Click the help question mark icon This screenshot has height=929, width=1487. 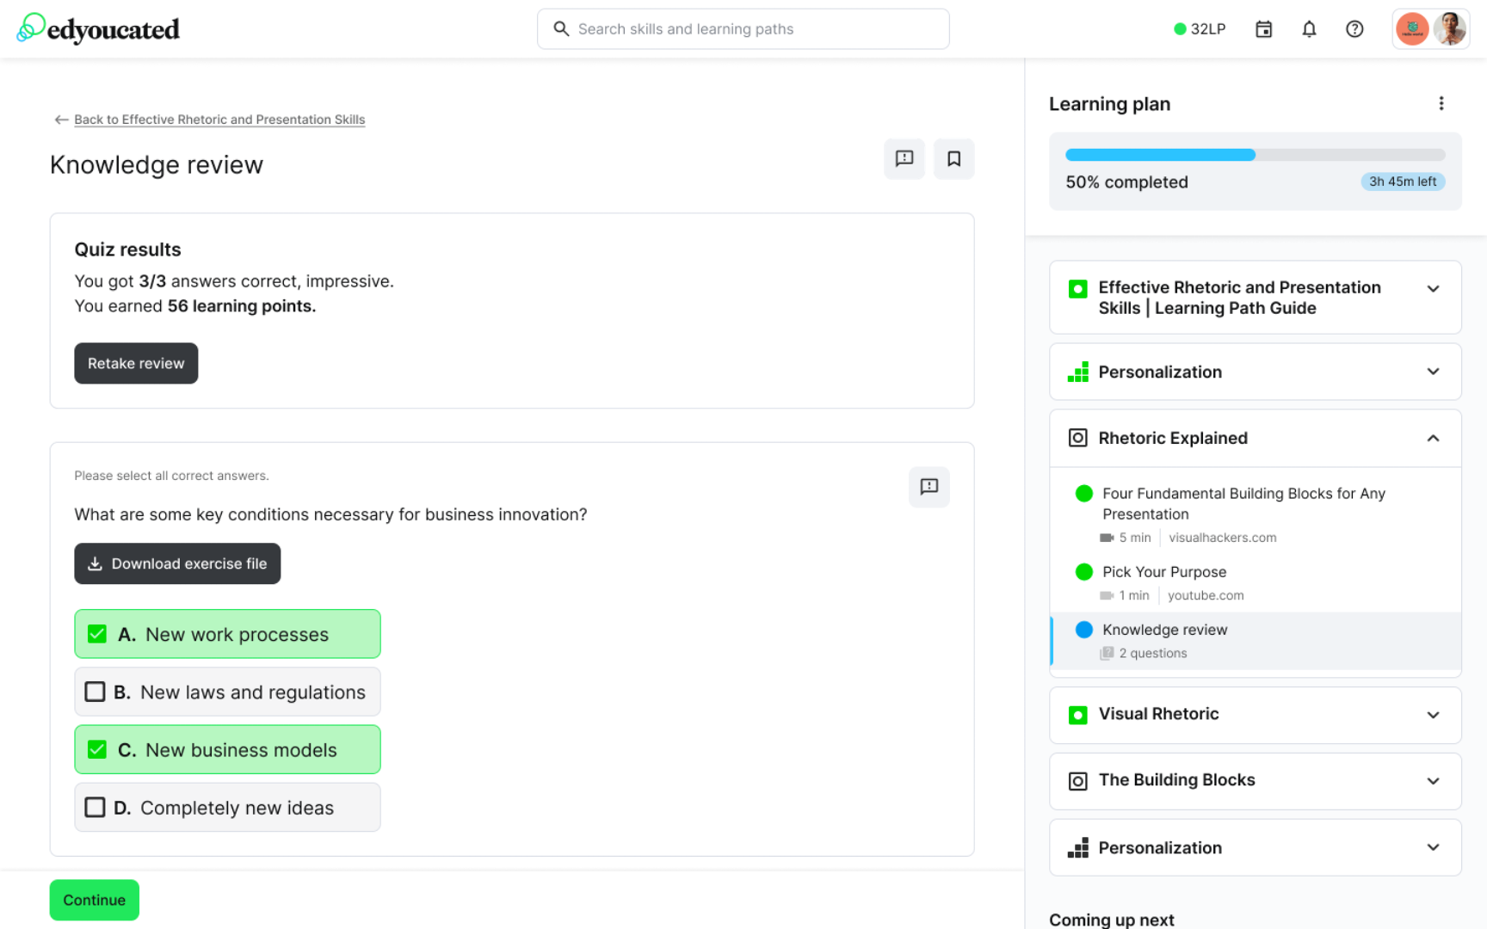click(1354, 28)
